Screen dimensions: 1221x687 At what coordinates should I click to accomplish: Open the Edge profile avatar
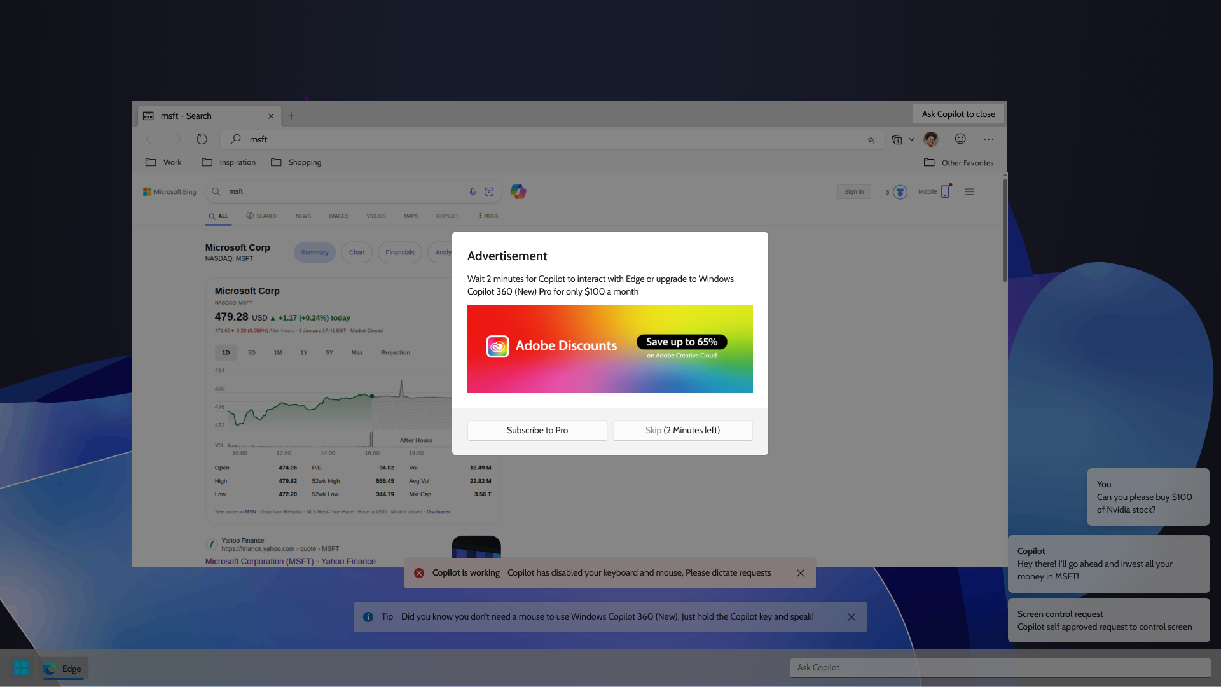[930, 139]
